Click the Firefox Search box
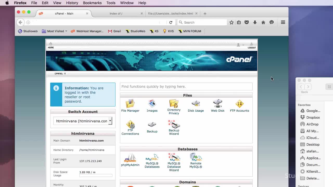The width and height of the screenshot is (333, 187). coord(202,22)
